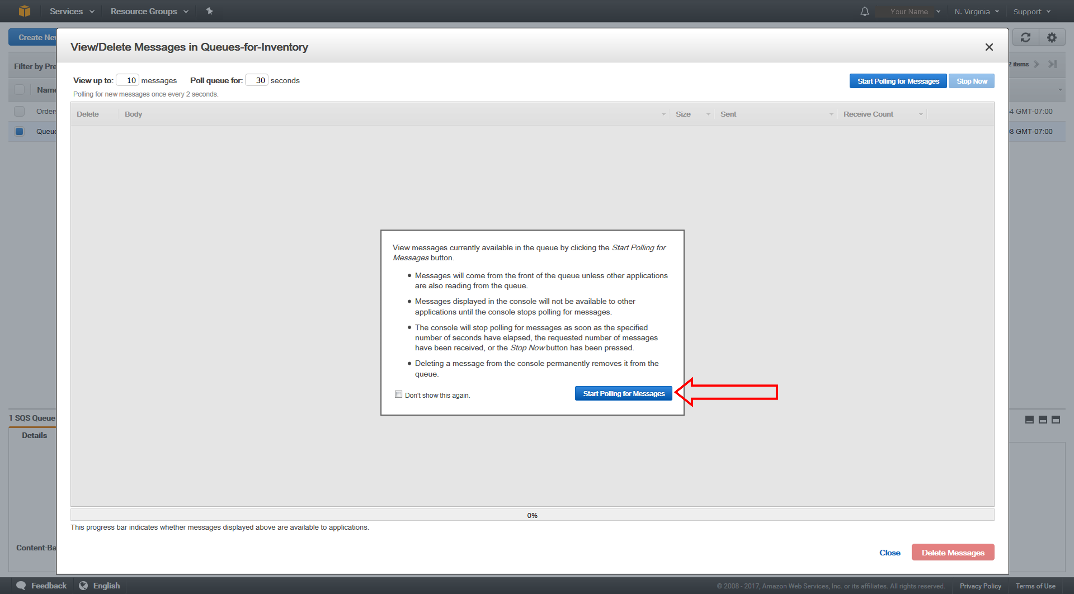Screen dimensions: 1074x594
Task: Click the Close button in dialog footer
Action: tap(890, 552)
